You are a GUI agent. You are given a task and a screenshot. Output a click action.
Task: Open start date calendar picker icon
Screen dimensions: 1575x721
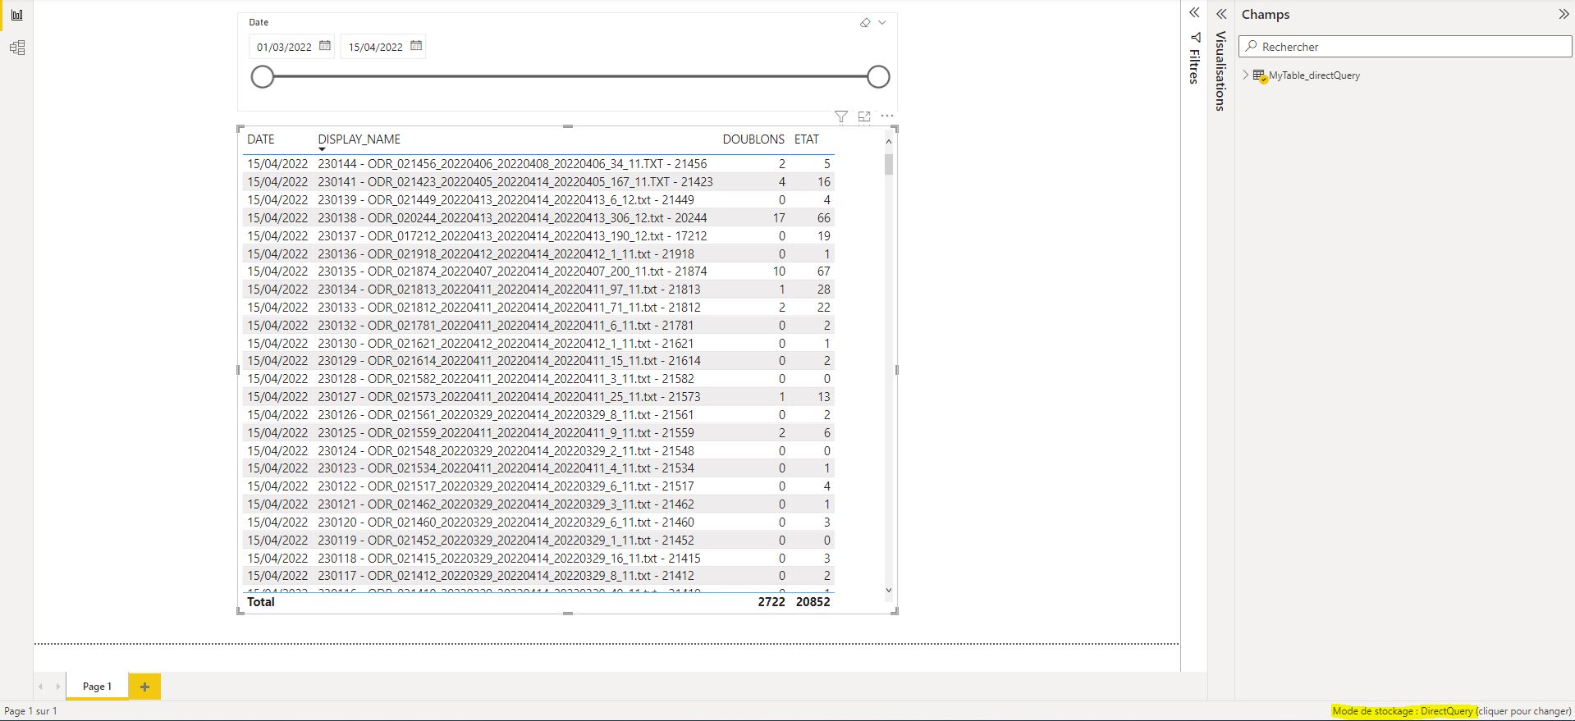tap(325, 46)
